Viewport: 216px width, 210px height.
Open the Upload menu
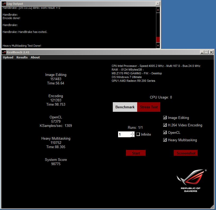click(8, 57)
